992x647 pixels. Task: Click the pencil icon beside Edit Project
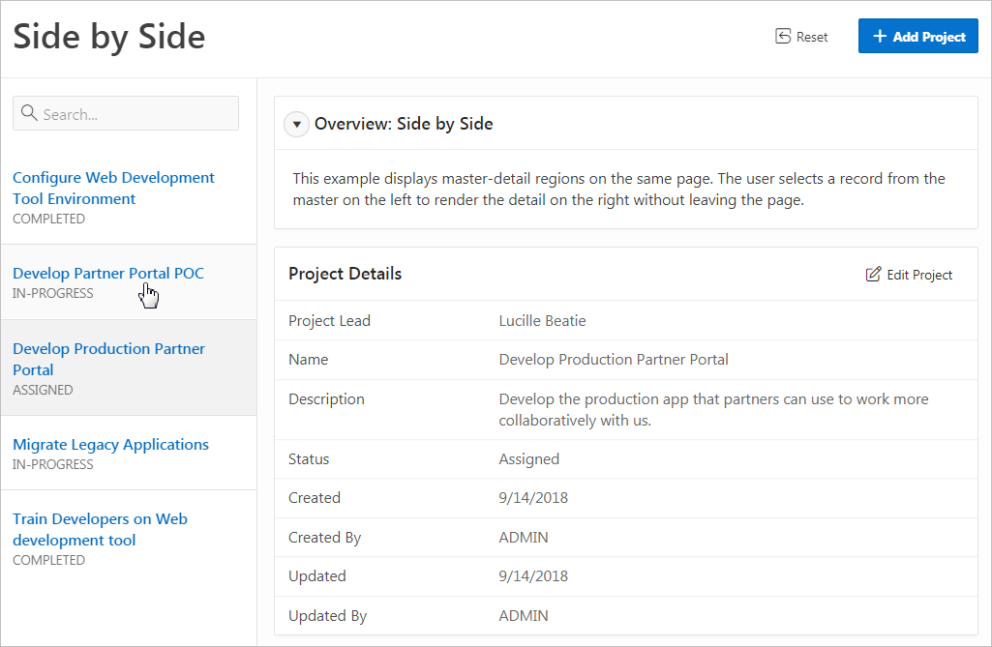click(x=873, y=275)
